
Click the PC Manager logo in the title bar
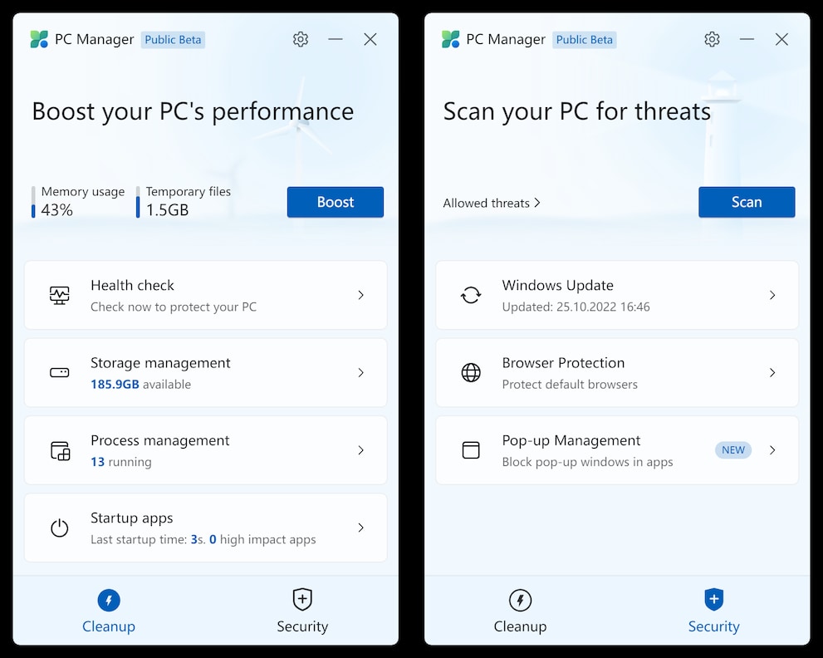tap(38, 38)
